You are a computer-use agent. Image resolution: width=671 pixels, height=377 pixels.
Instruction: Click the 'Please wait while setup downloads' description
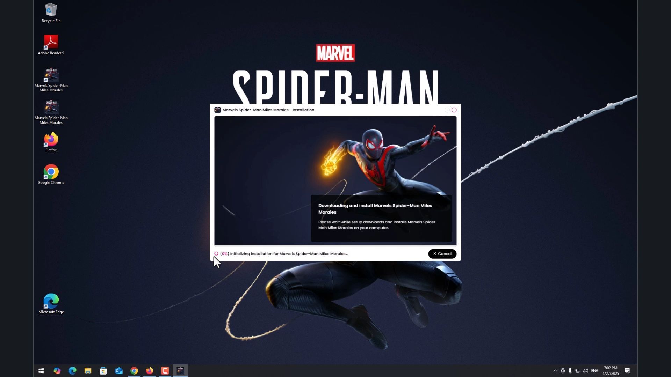coord(377,225)
